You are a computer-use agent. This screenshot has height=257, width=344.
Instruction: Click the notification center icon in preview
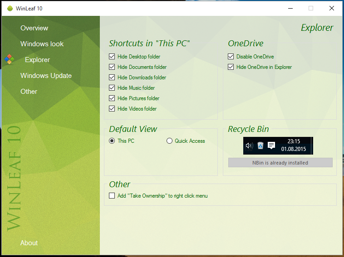(x=271, y=145)
